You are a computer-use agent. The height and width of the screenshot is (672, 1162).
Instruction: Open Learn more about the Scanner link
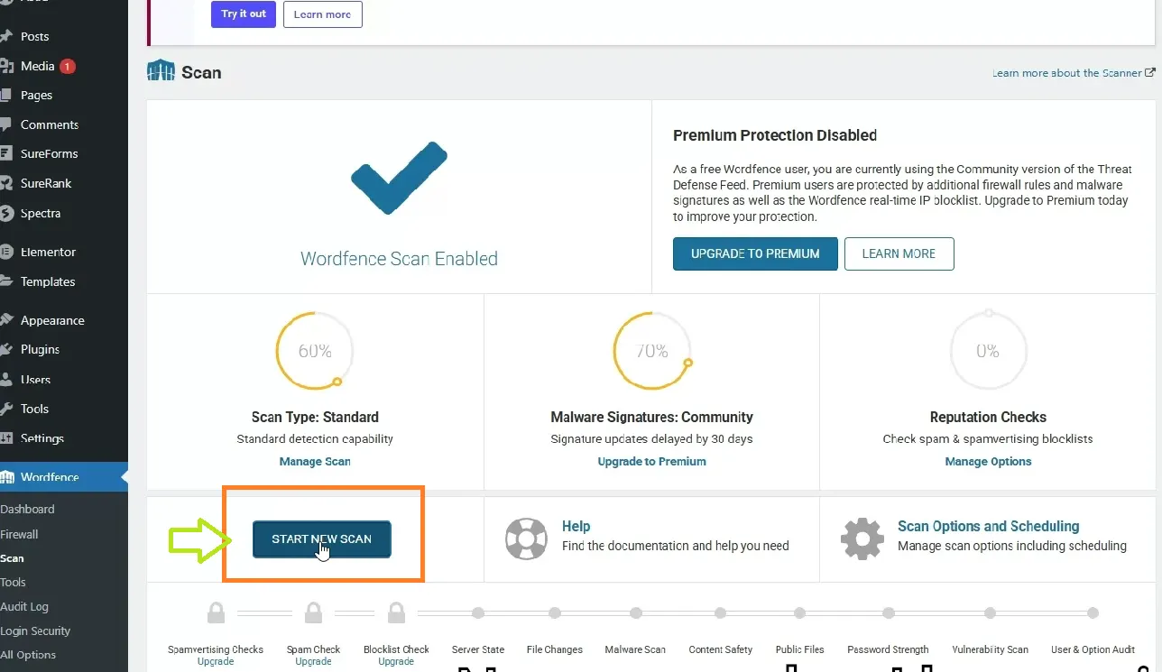point(1074,73)
